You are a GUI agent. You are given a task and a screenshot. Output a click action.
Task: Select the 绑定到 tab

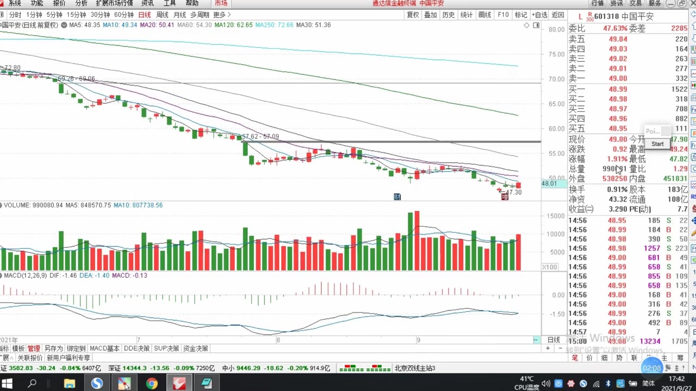click(76, 348)
